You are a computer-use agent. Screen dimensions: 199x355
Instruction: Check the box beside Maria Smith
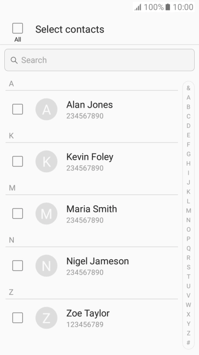tap(18, 213)
